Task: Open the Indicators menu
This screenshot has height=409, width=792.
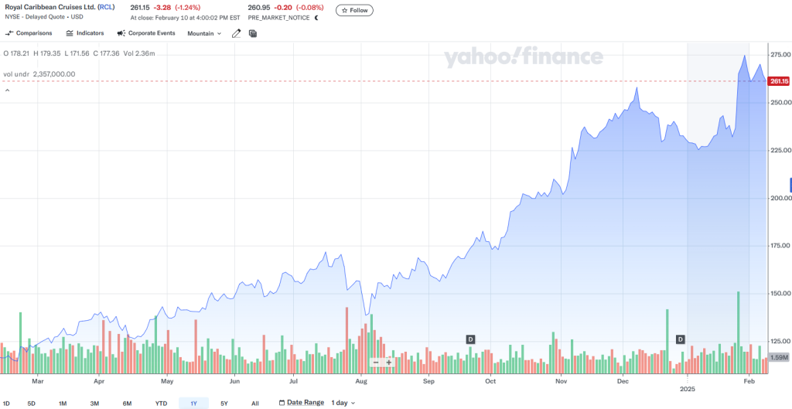Action: click(85, 33)
